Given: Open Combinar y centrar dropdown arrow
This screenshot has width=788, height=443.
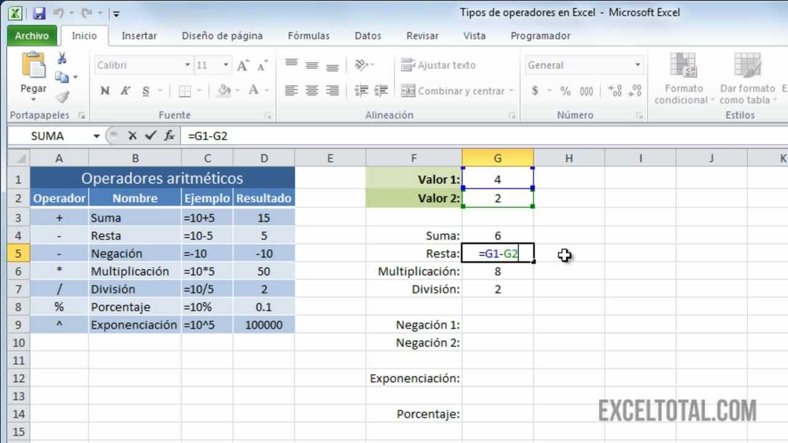Looking at the screenshot, I should click(x=512, y=91).
